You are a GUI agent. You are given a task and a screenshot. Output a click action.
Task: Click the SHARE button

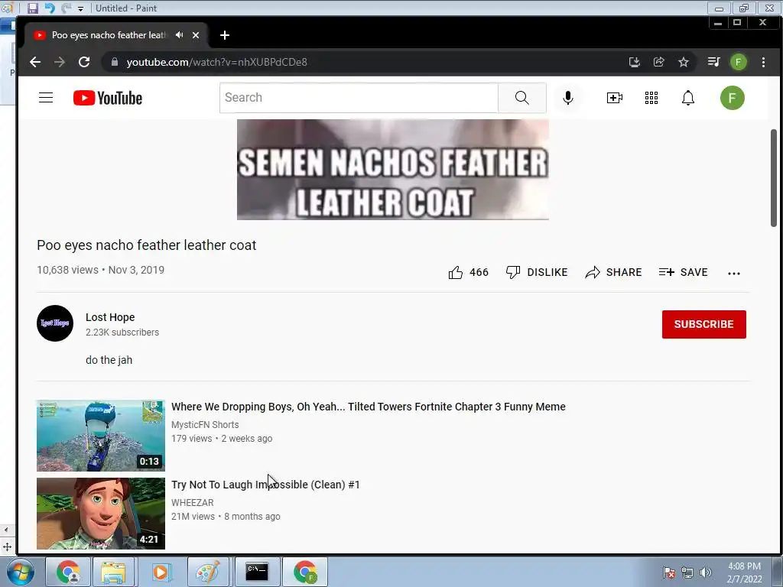(614, 273)
